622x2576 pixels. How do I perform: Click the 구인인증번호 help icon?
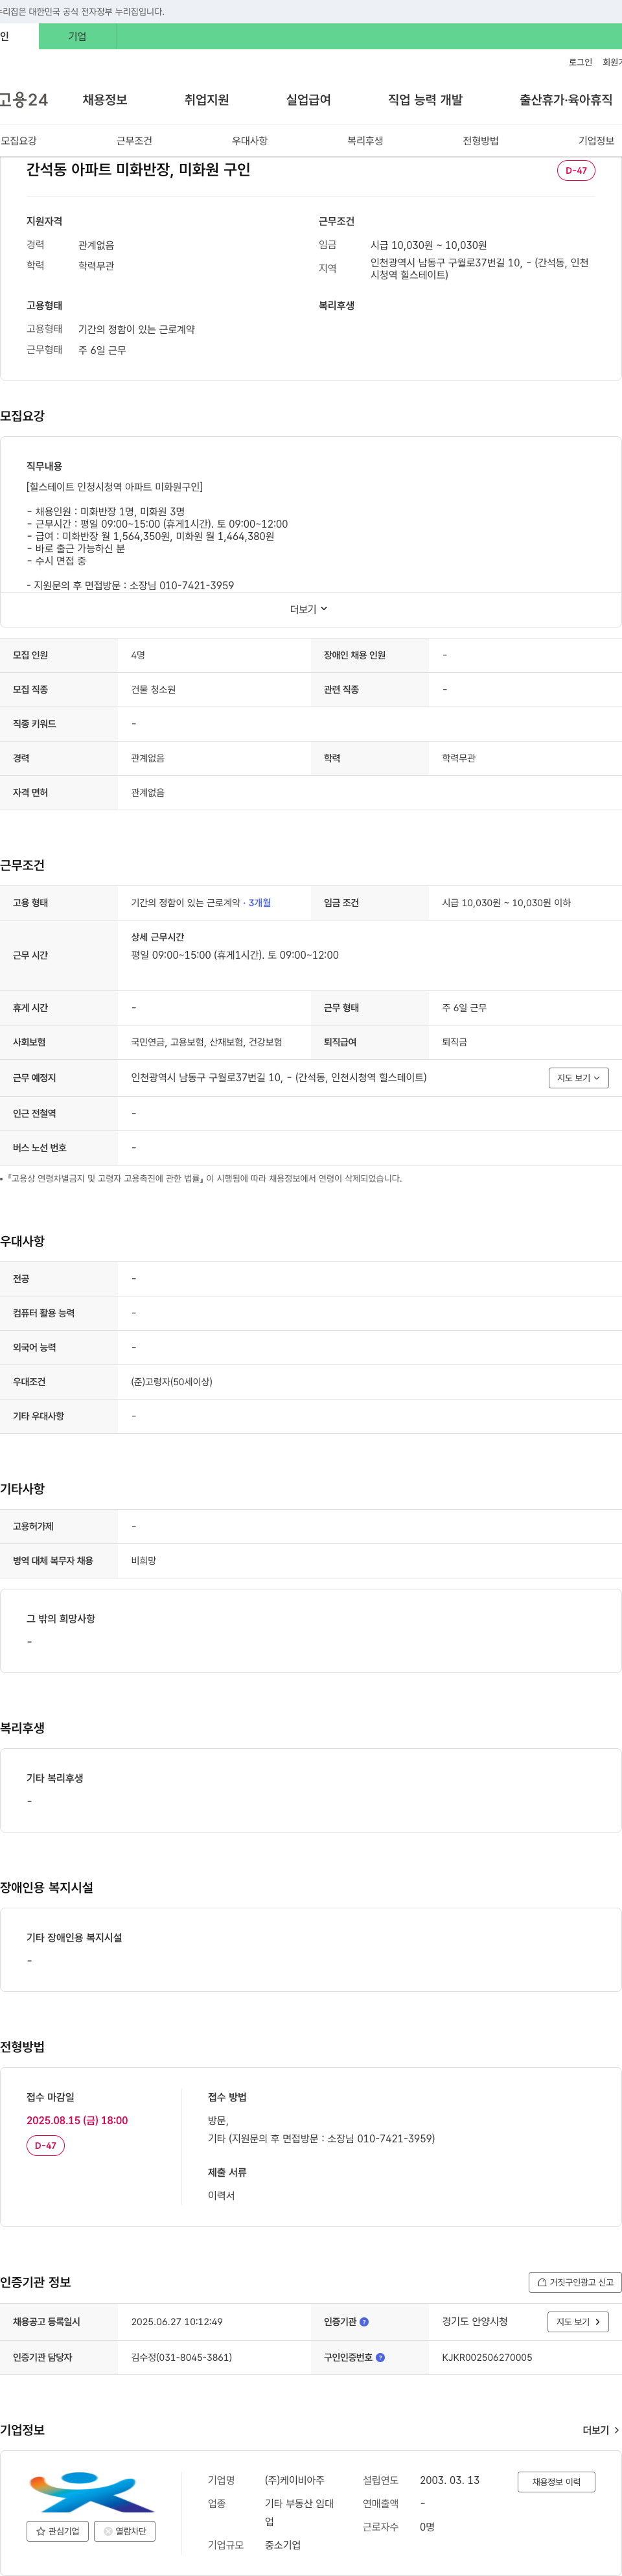pos(380,2357)
